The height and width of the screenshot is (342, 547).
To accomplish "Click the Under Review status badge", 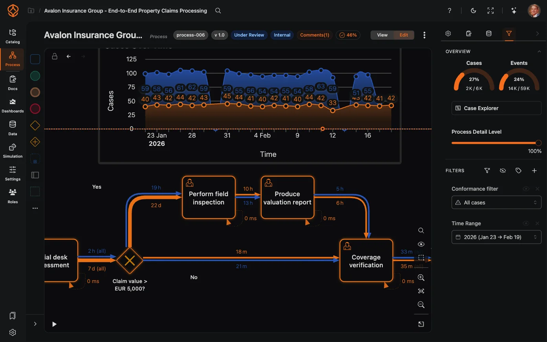I will tap(249, 35).
